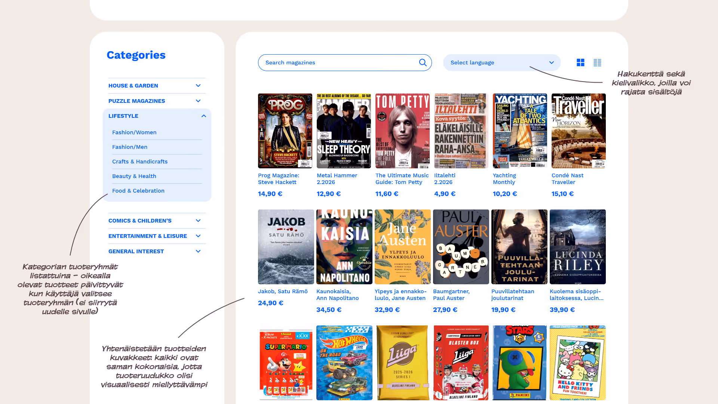Open the Liiga Blaster Box image
Screen dimensions: 718x404
(461, 363)
